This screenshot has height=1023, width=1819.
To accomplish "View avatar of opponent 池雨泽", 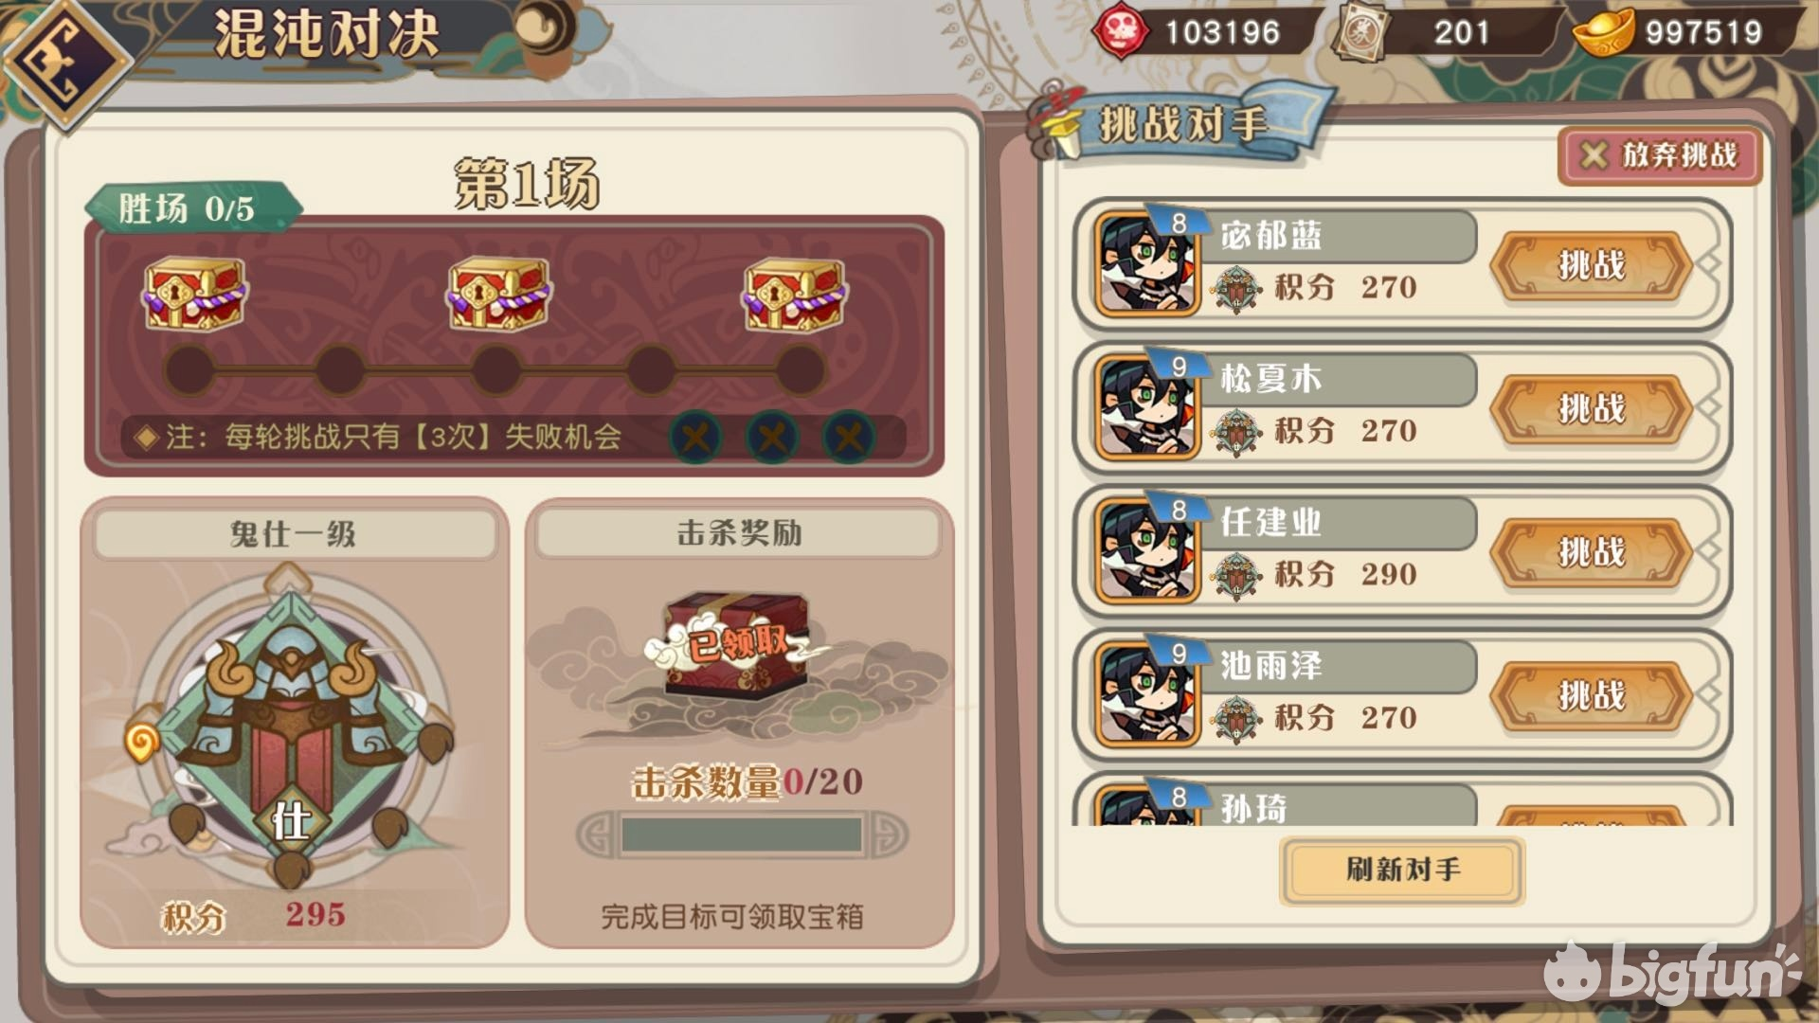I will click(x=1145, y=693).
